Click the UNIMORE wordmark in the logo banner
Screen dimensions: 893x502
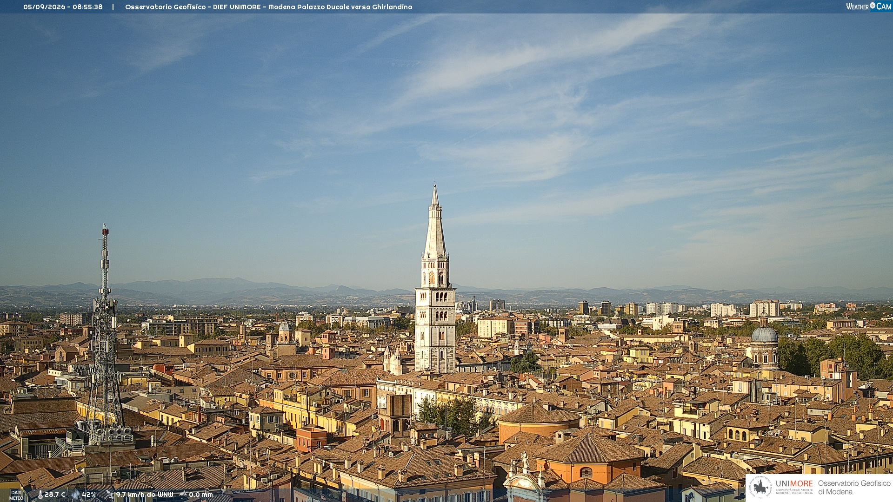[x=794, y=483]
